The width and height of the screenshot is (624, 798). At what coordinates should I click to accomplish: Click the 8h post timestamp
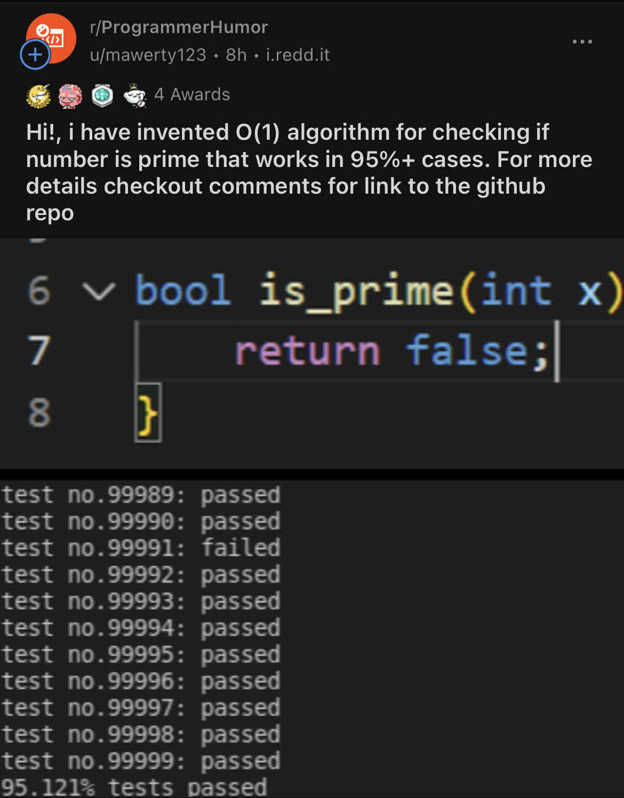click(x=236, y=55)
